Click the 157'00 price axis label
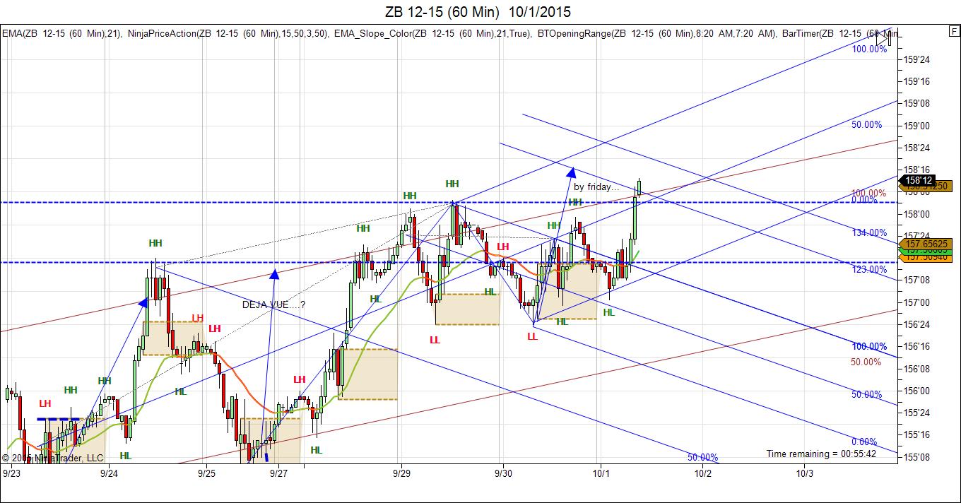The image size is (961, 503). pyautogui.click(x=917, y=302)
